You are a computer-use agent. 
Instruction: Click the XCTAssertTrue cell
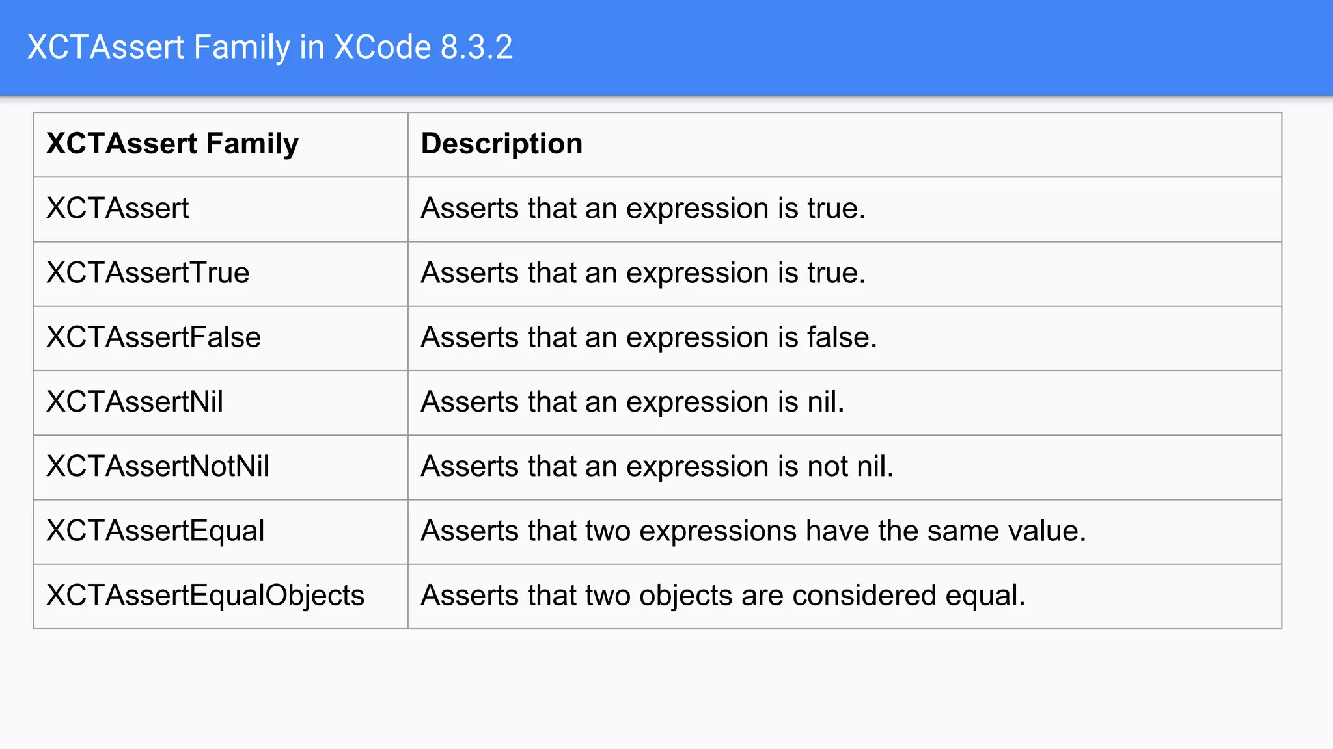[x=148, y=273]
